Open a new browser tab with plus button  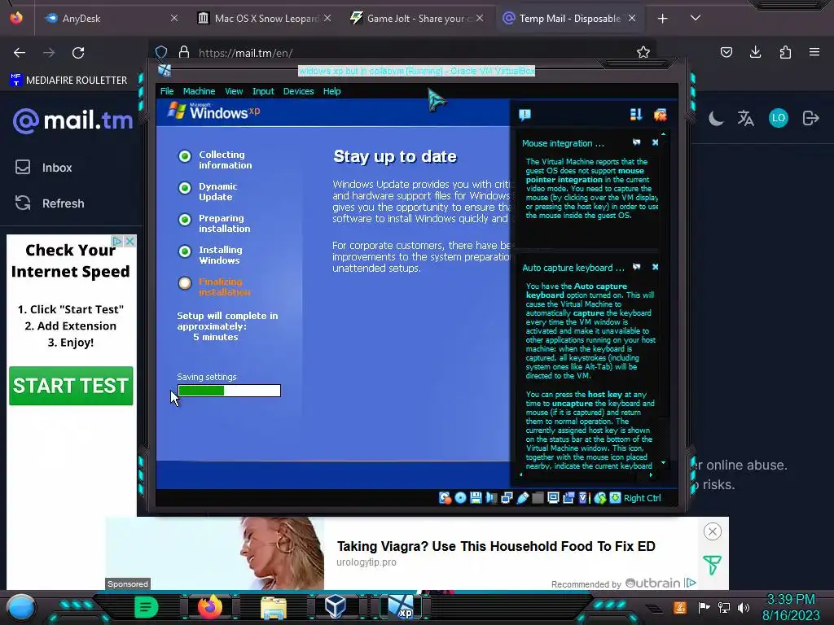click(x=662, y=19)
